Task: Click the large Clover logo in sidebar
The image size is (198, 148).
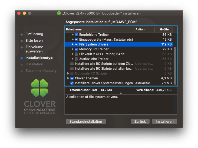Action: [x=39, y=88]
